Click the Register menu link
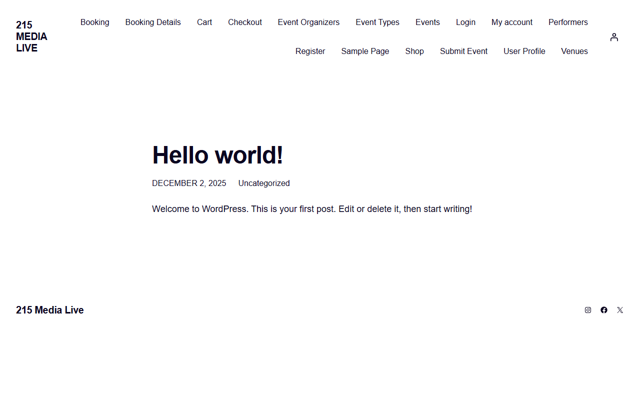The image size is (640, 400). (310, 51)
